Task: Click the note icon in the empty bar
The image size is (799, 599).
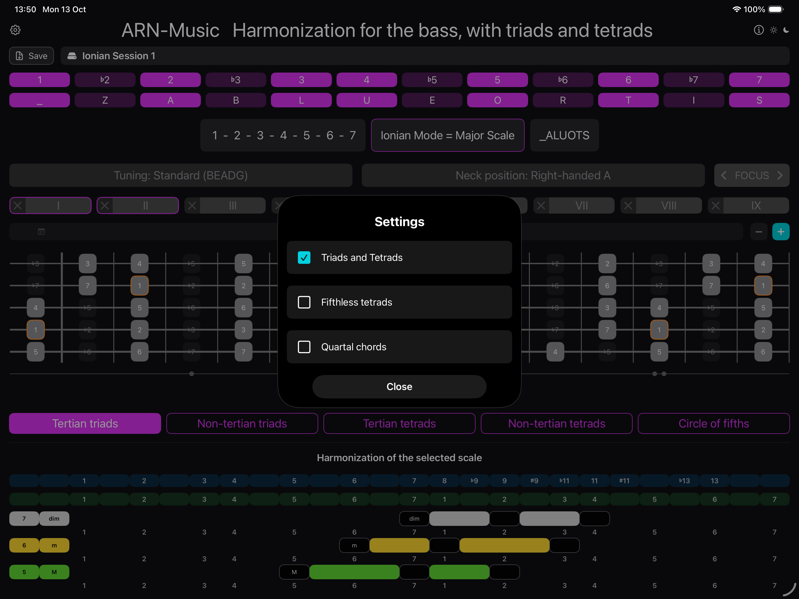Action: 42,232
